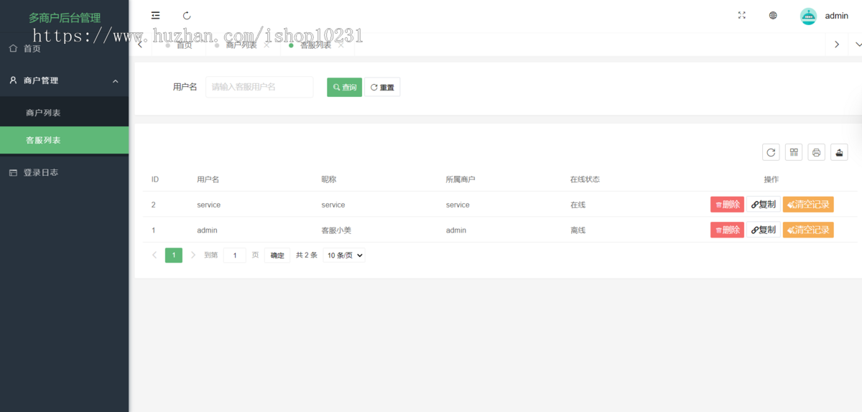Click the green 查询 button
Viewport: 862px width, 412px height.
coord(345,87)
